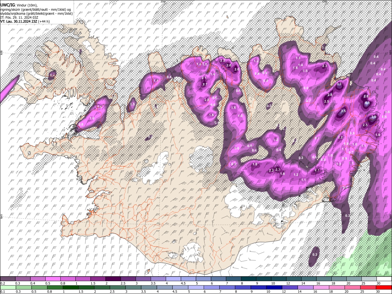Image resolution: width=392 pixels, height=294 pixels.
Task: Click the bright pink snow swatch between 0.5 and 0.8
Action: (x=53, y=279)
